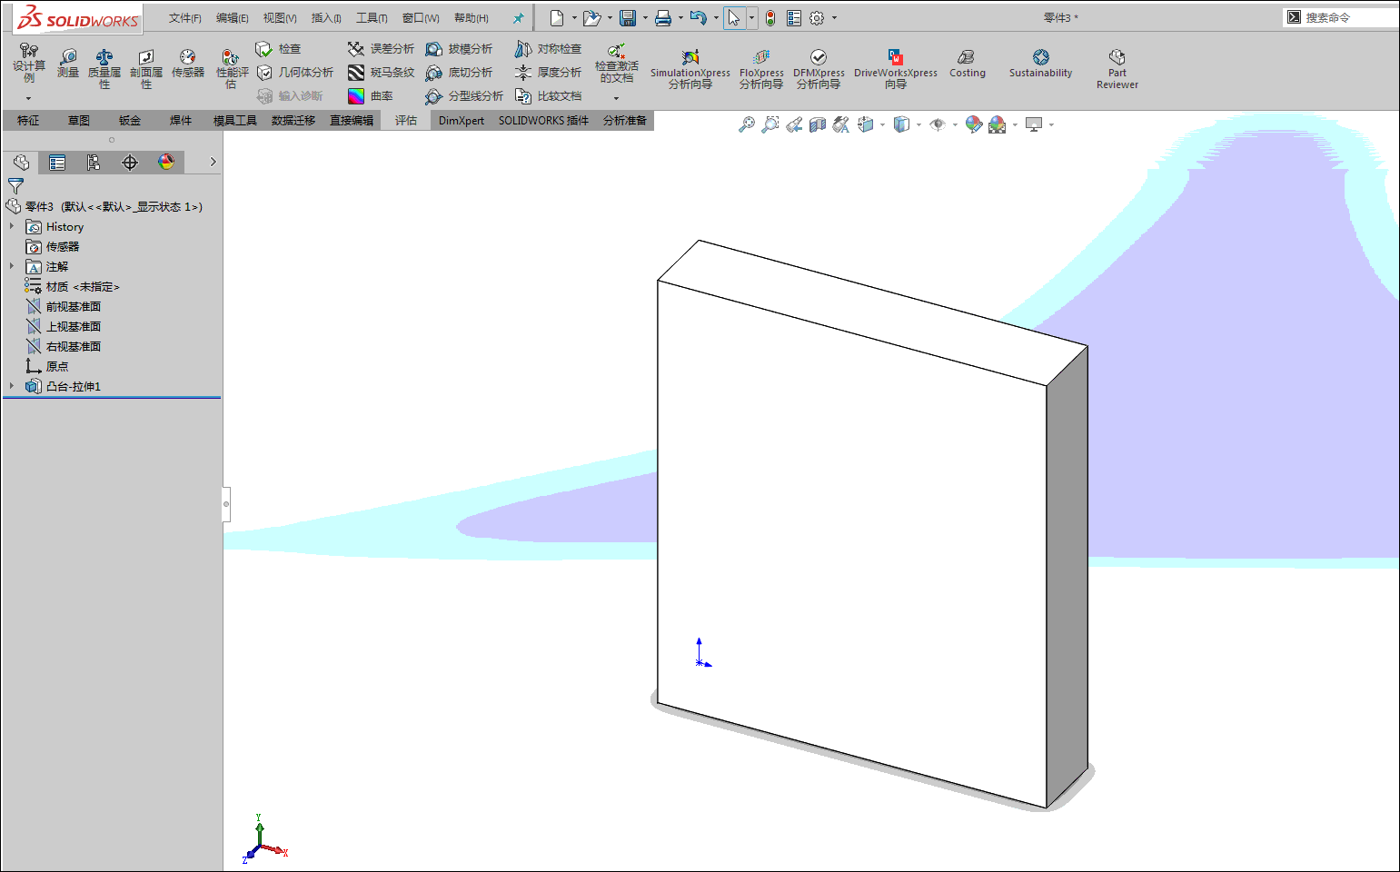Launch DriveWorksXpress 向导

(x=896, y=69)
